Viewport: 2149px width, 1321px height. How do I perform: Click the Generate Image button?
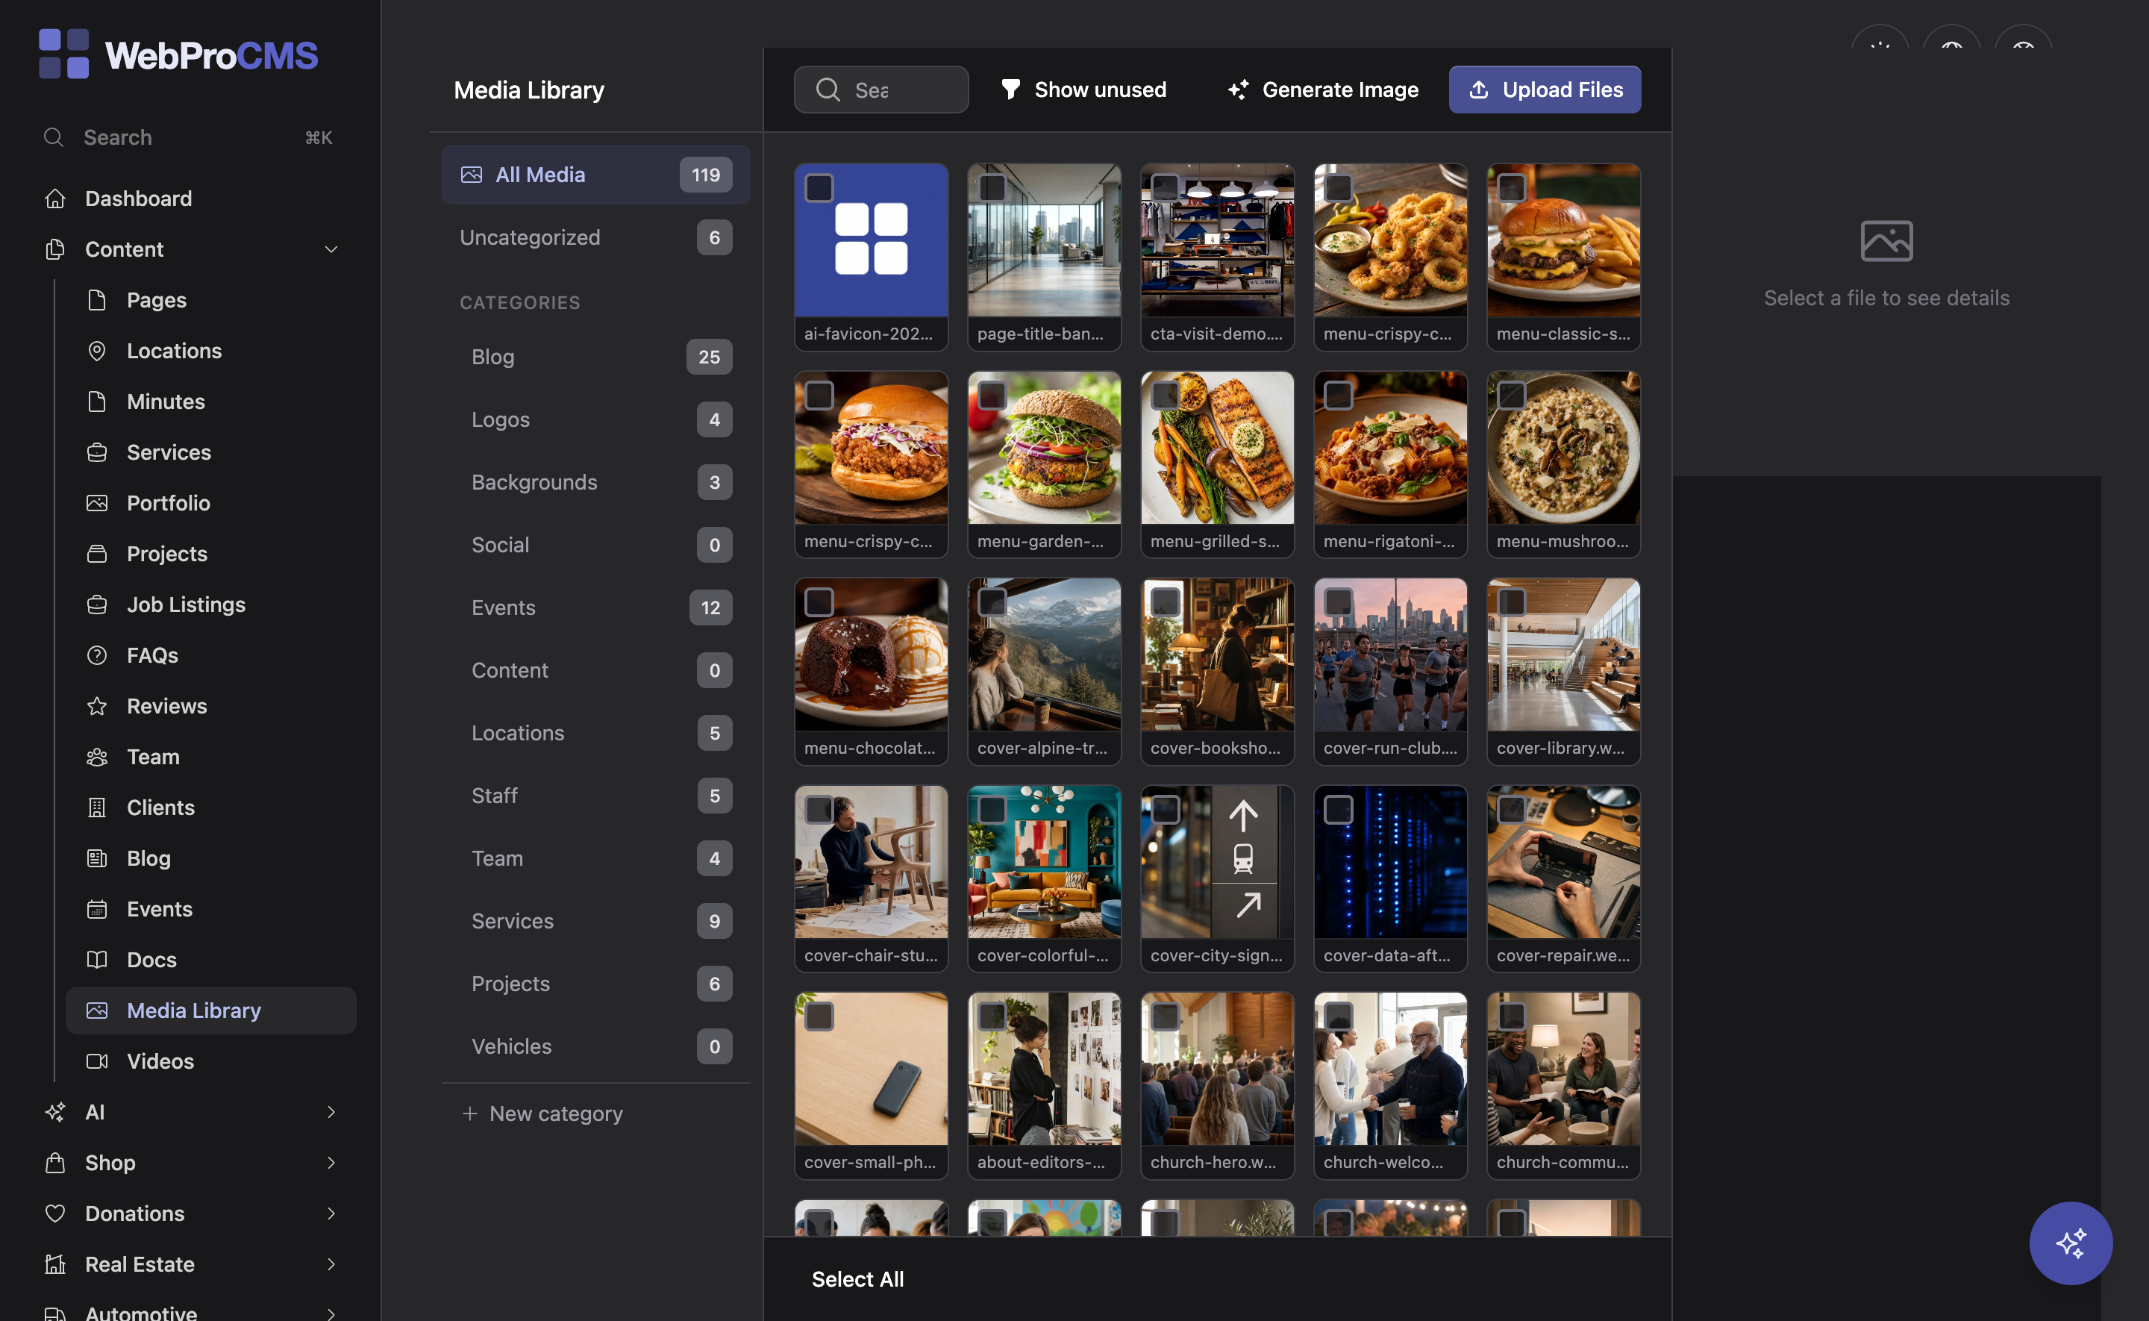click(x=1323, y=89)
